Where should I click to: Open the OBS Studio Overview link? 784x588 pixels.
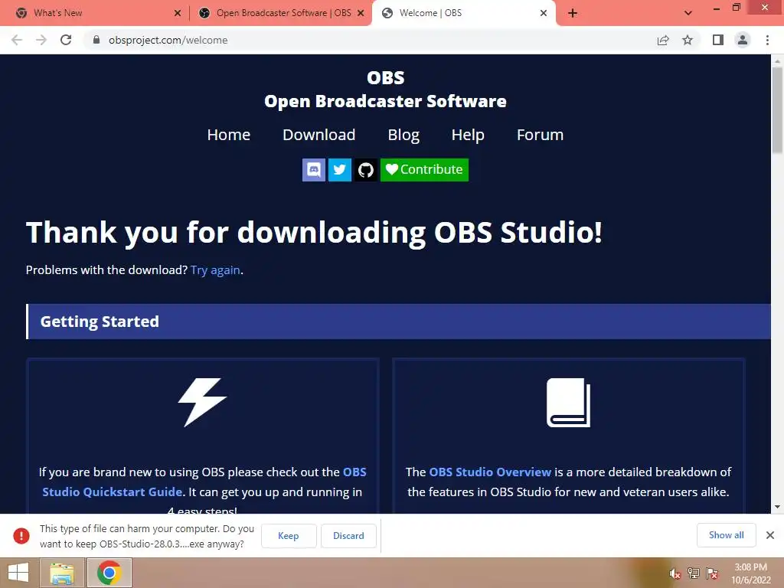(x=490, y=472)
